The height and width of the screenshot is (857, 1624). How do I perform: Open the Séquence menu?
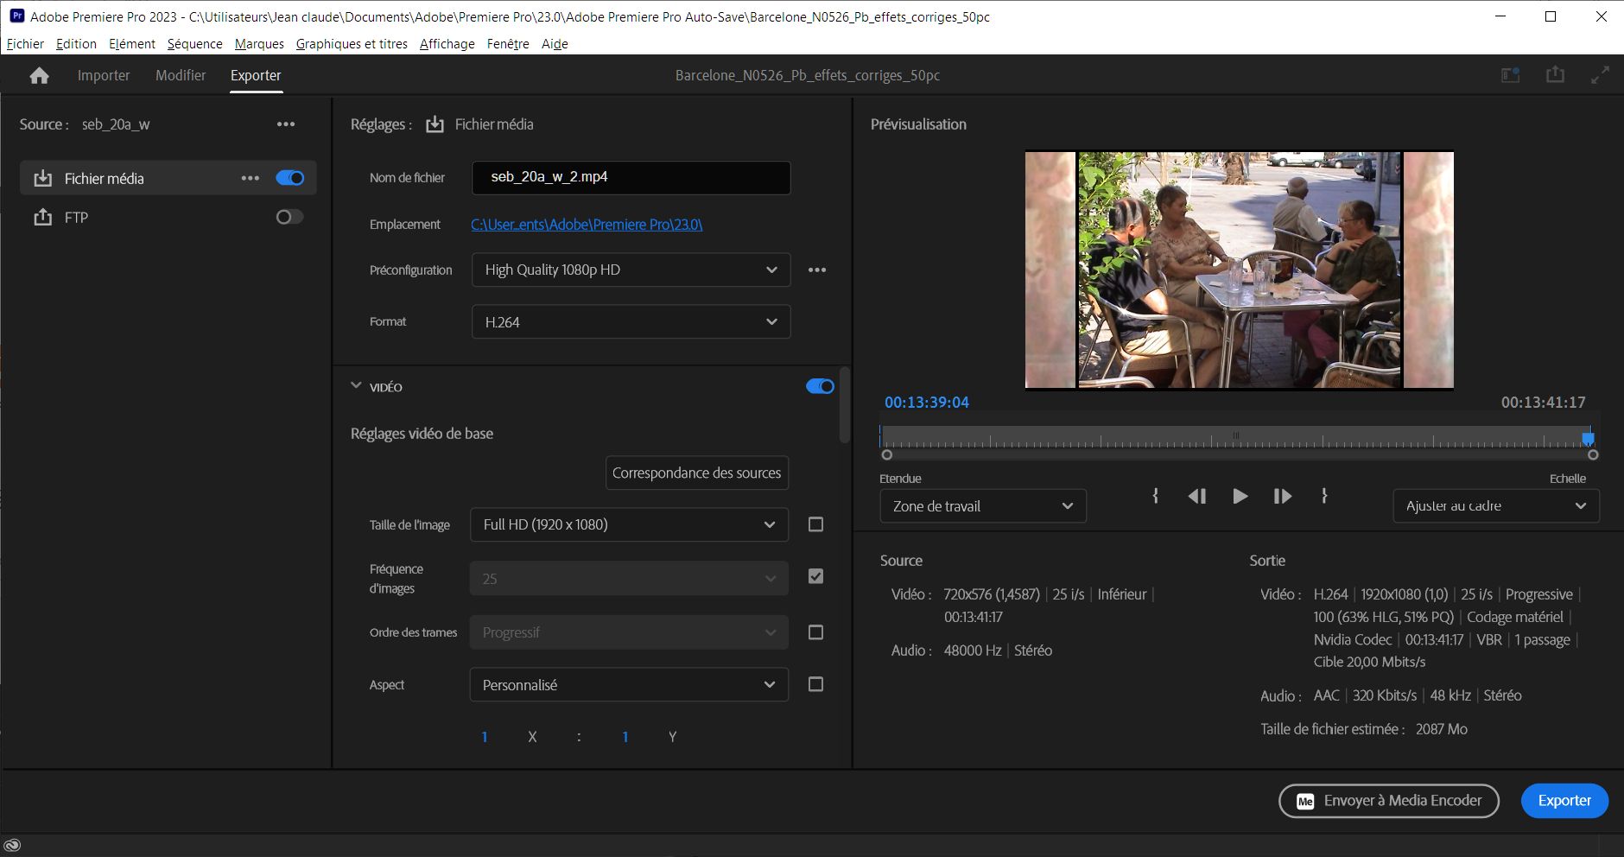click(x=194, y=44)
